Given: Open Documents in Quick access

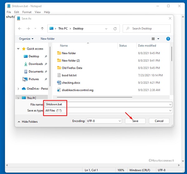Looking at the screenshot, I should point(36,72).
